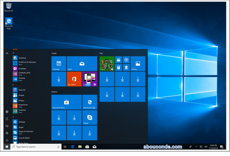Click the Microsoft Edge taskbar icon
The image size is (230, 156).
(73, 147)
